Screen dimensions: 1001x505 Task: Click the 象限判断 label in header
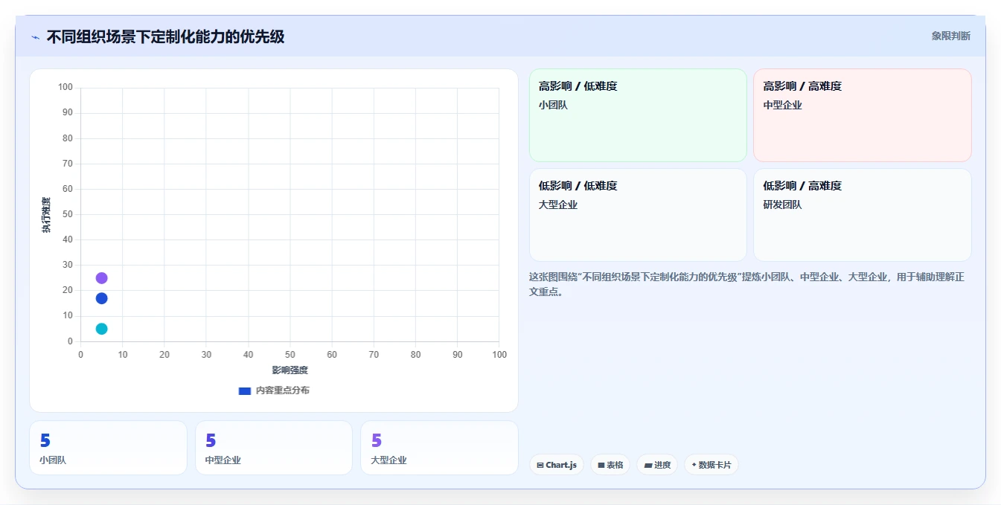(x=950, y=36)
